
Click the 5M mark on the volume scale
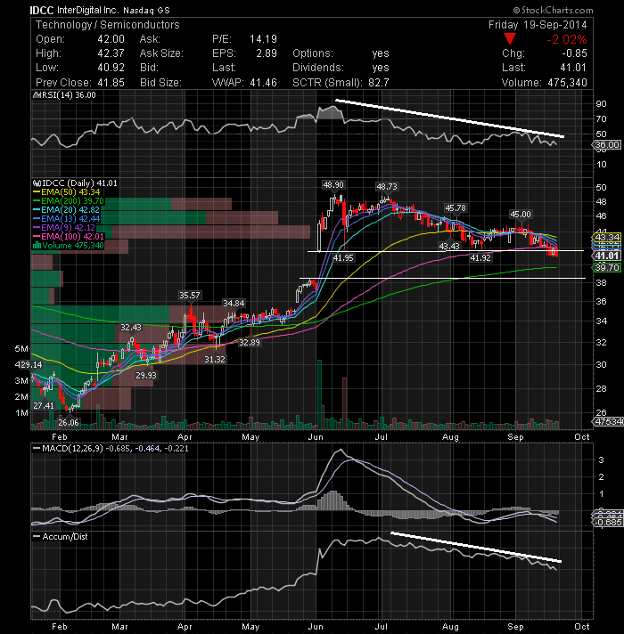point(22,349)
